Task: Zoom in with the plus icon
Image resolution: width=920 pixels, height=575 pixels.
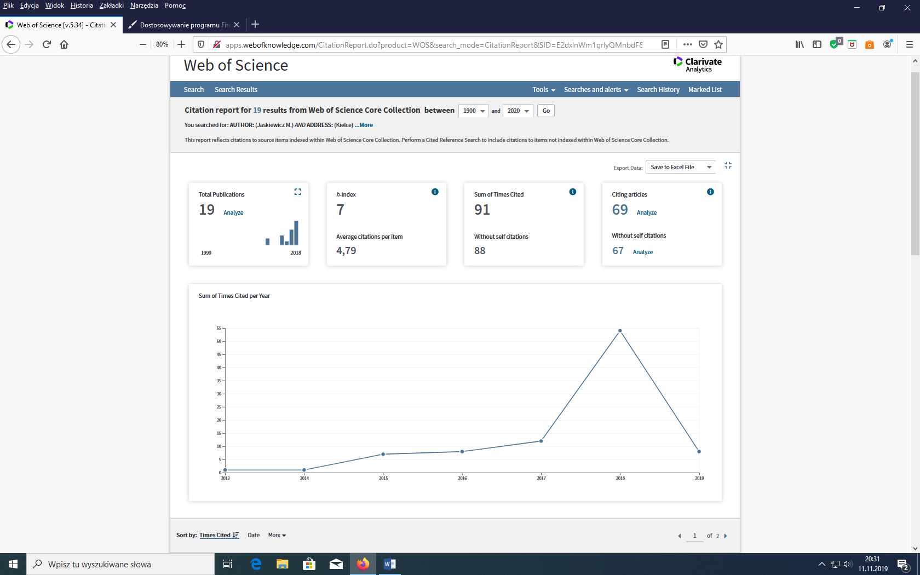Action: (181, 44)
